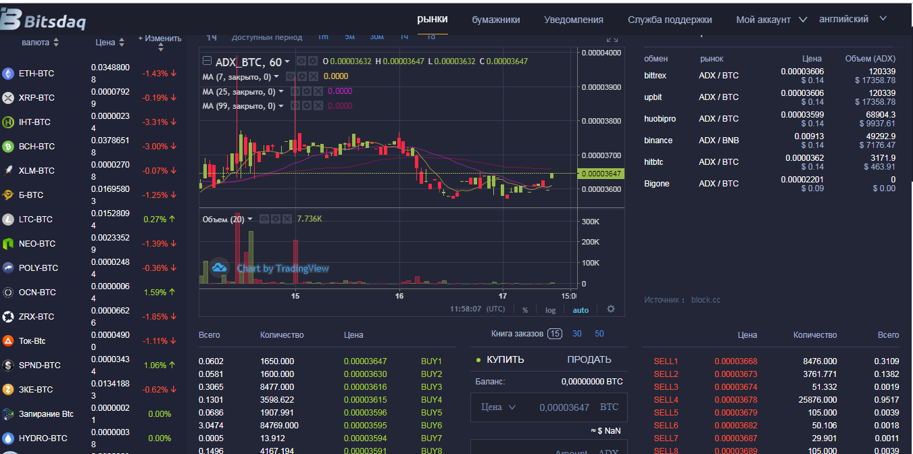The height and width of the screenshot is (454, 913).
Task: Open MA (99, закрыто, 0) dropdown
Action: point(280,106)
